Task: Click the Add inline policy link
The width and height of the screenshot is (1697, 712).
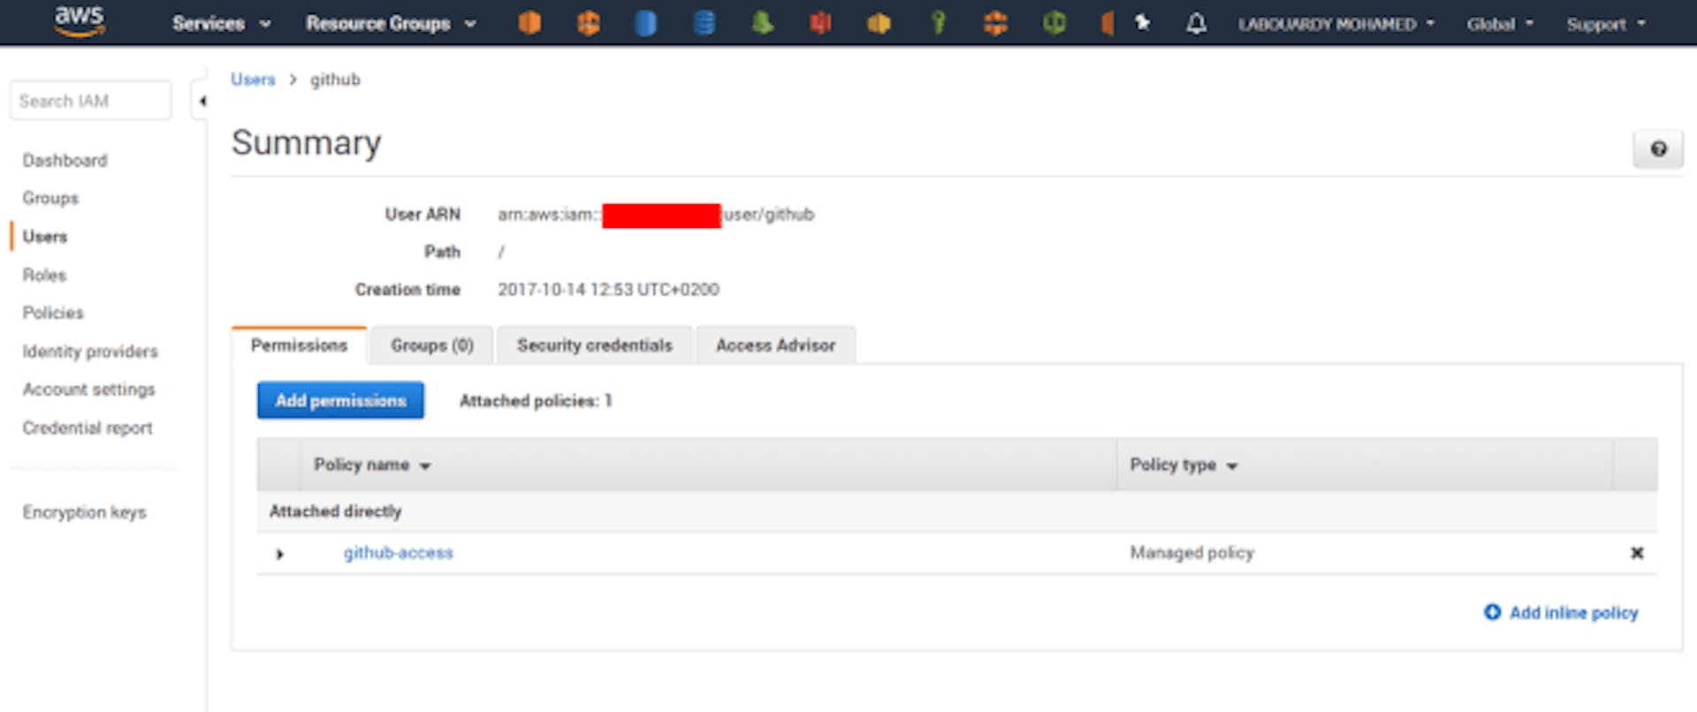Action: pyautogui.click(x=1561, y=612)
